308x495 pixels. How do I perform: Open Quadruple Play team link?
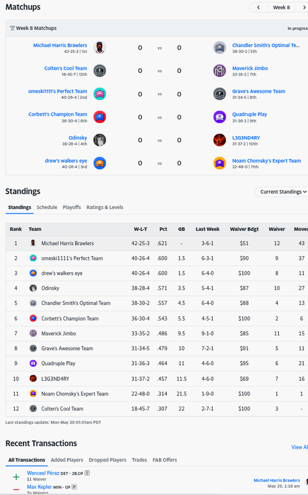pyautogui.click(x=250, y=114)
